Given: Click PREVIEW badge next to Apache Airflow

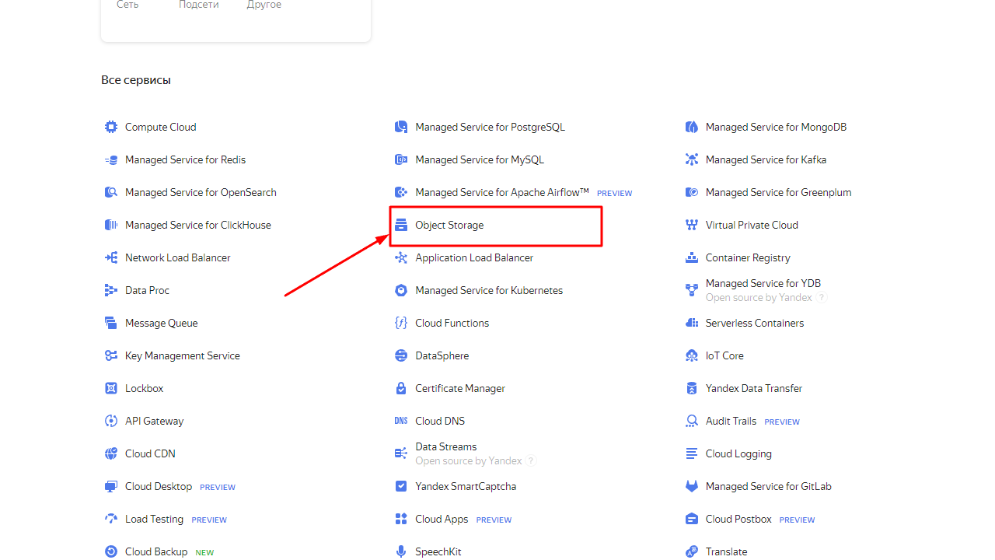Looking at the screenshot, I should click(615, 193).
